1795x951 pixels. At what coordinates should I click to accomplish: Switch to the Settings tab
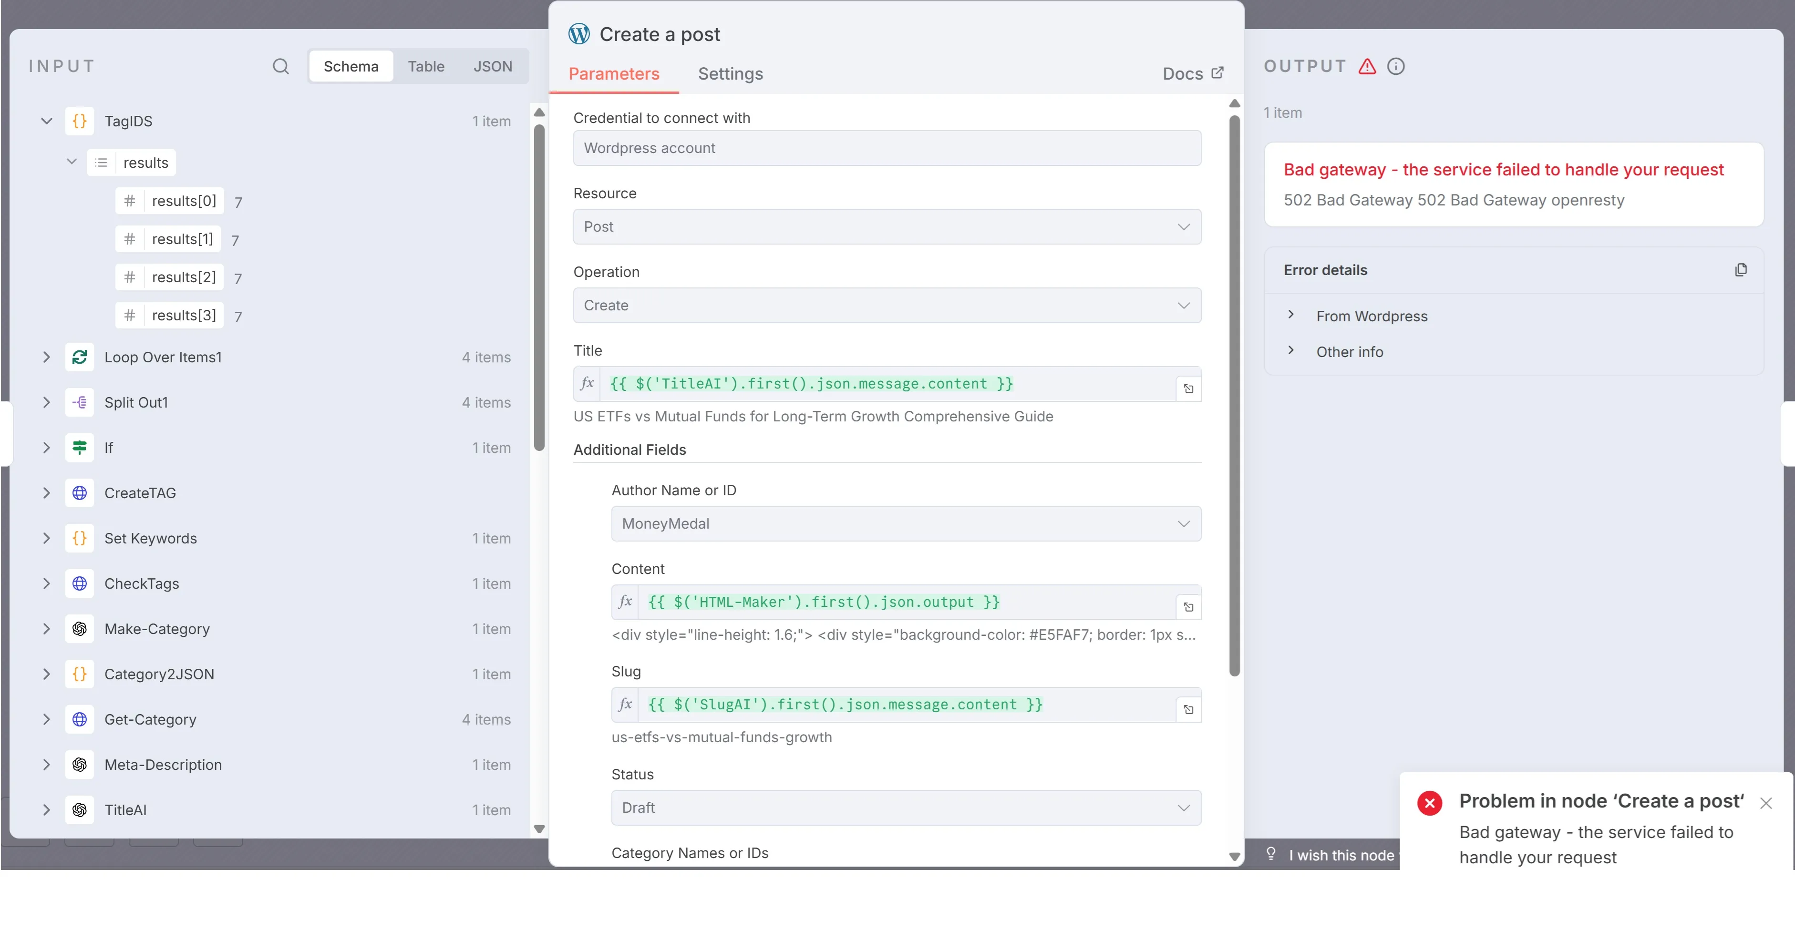[x=730, y=74]
